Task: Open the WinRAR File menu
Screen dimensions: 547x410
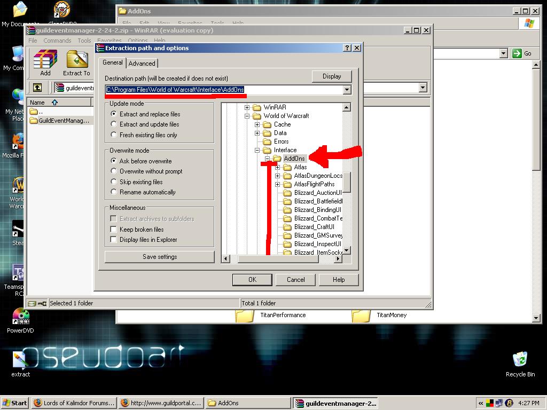Action: pos(33,41)
